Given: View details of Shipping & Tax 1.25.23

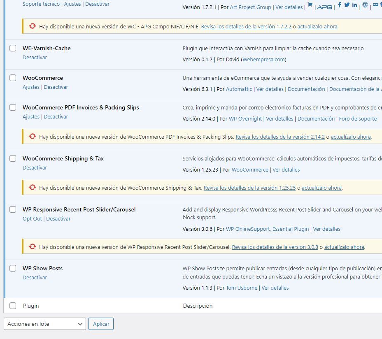Looking at the screenshot, I should click(286, 170).
